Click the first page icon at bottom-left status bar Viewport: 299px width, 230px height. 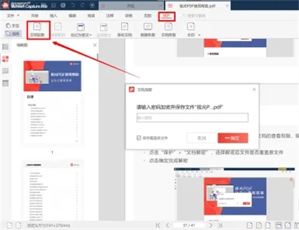(9, 225)
